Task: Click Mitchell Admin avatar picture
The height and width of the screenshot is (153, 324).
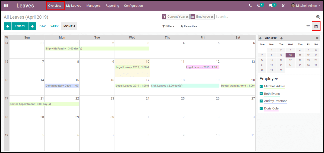Action: pos(293,5)
